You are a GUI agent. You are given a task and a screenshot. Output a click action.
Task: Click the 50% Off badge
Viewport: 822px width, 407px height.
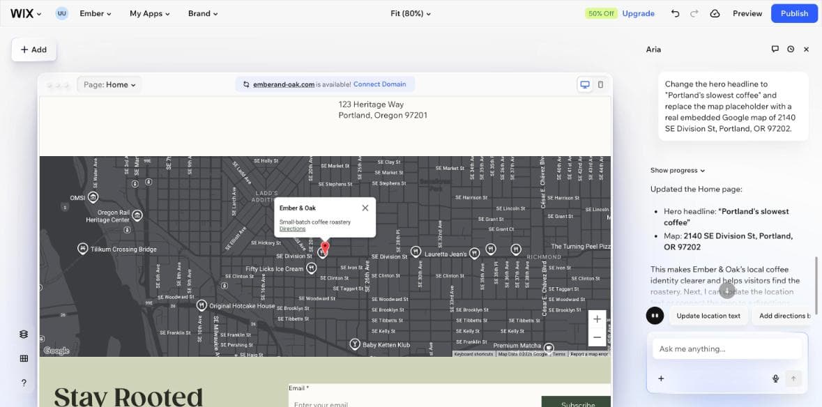click(x=601, y=14)
